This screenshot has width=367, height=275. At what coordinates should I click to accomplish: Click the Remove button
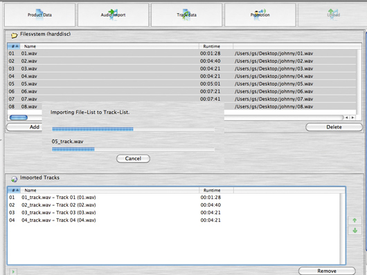click(327, 271)
